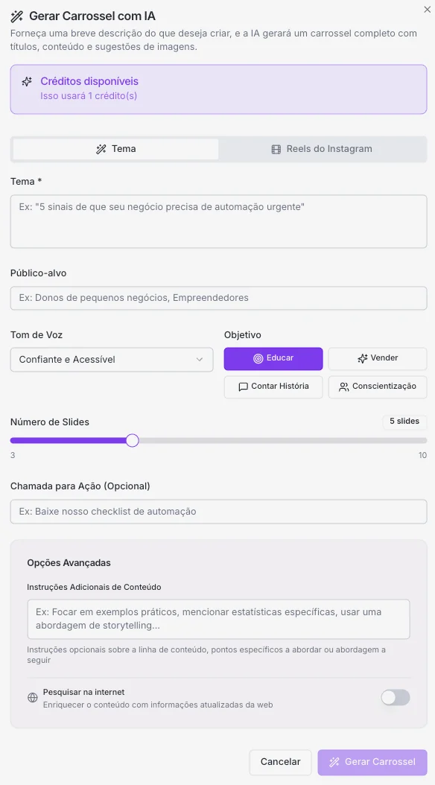
Task: Click the Tema text input field
Action: pos(218,220)
